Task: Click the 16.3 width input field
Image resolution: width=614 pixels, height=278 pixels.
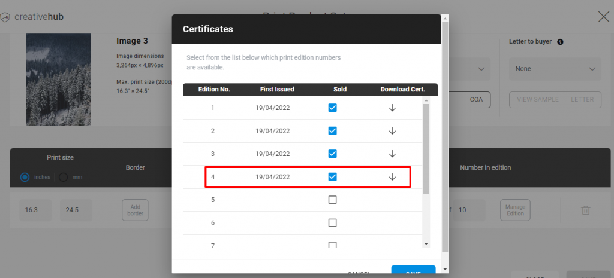Action: [x=35, y=210]
